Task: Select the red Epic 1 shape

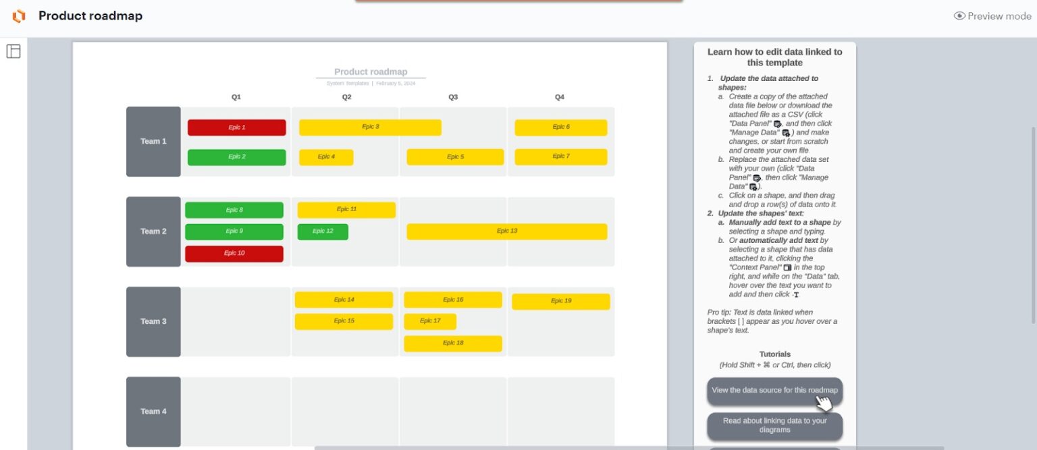Action: [x=236, y=127]
